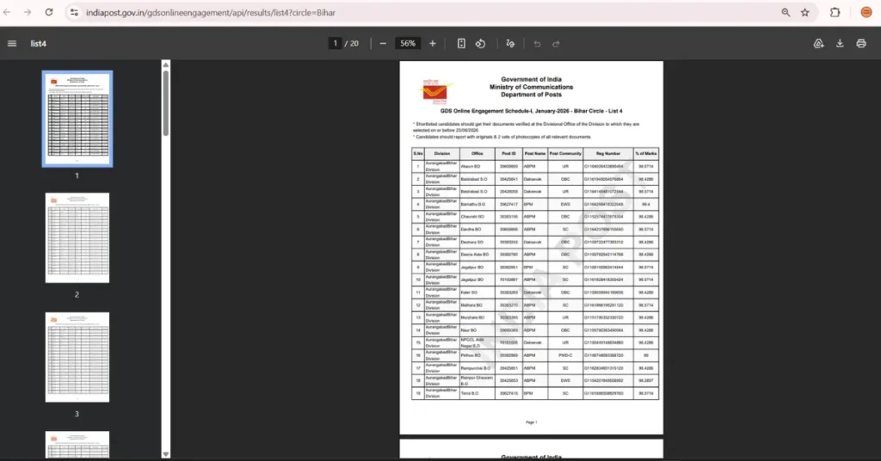Go forward in browser history

[28, 12]
